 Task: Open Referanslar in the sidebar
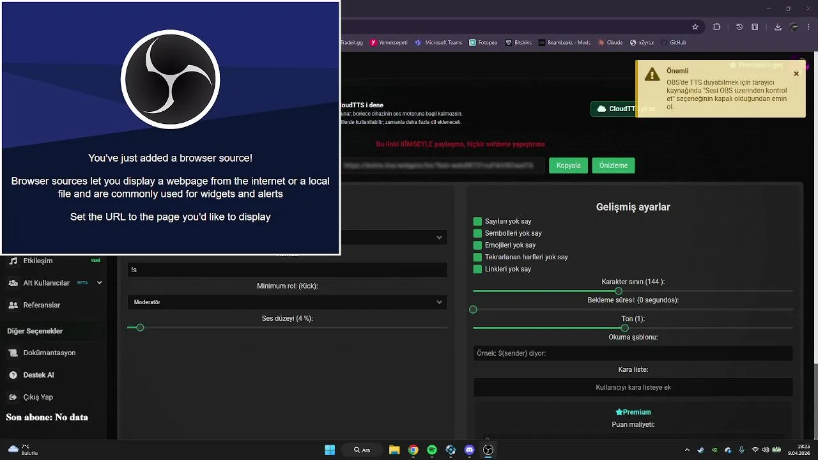[42, 305]
